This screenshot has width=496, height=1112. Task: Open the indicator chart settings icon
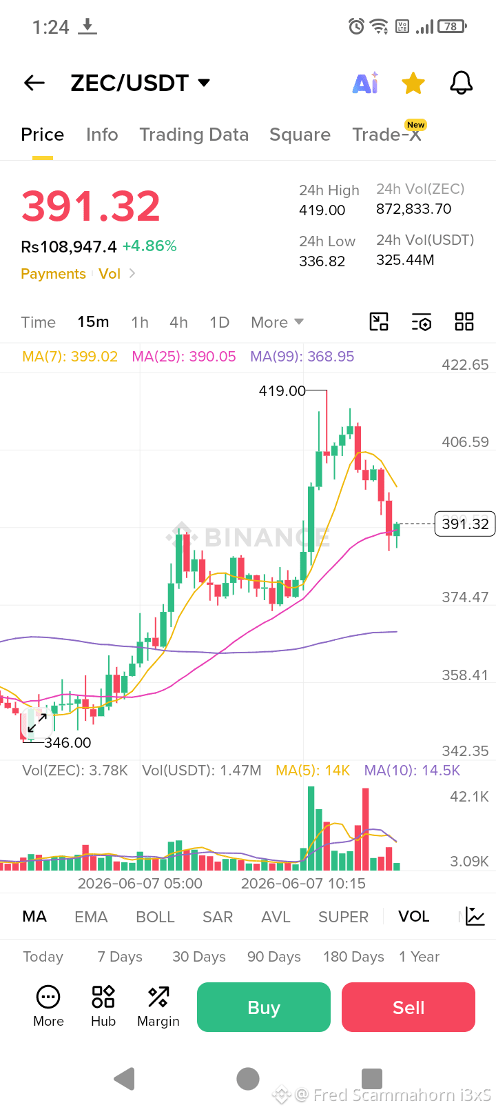coord(475,917)
